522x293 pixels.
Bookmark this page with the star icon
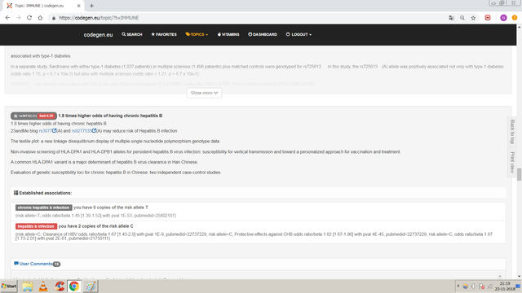(x=473, y=18)
